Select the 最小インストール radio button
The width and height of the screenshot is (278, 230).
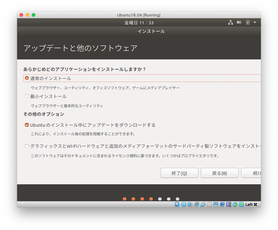tap(27, 96)
